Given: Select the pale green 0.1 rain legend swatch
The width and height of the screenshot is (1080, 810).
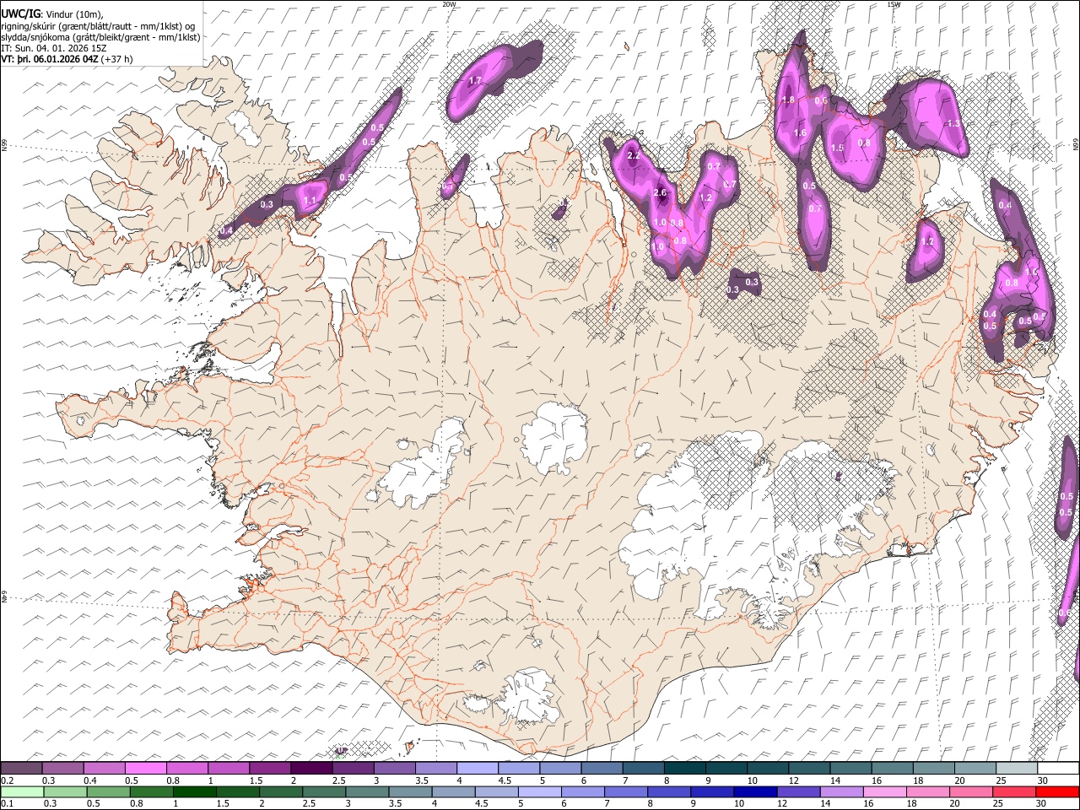Looking at the screenshot, I should pyautogui.click(x=21, y=791).
